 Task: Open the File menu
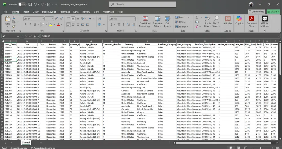pyautogui.click(x=6, y=12)
